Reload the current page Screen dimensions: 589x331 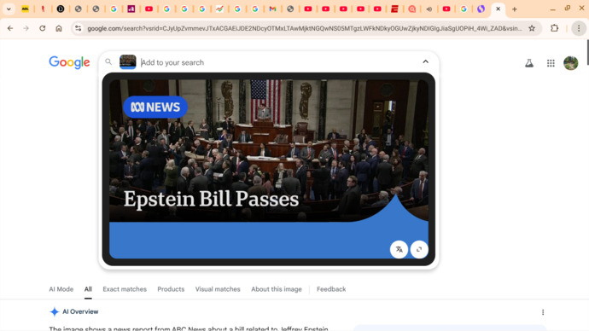tap(43, 28)
